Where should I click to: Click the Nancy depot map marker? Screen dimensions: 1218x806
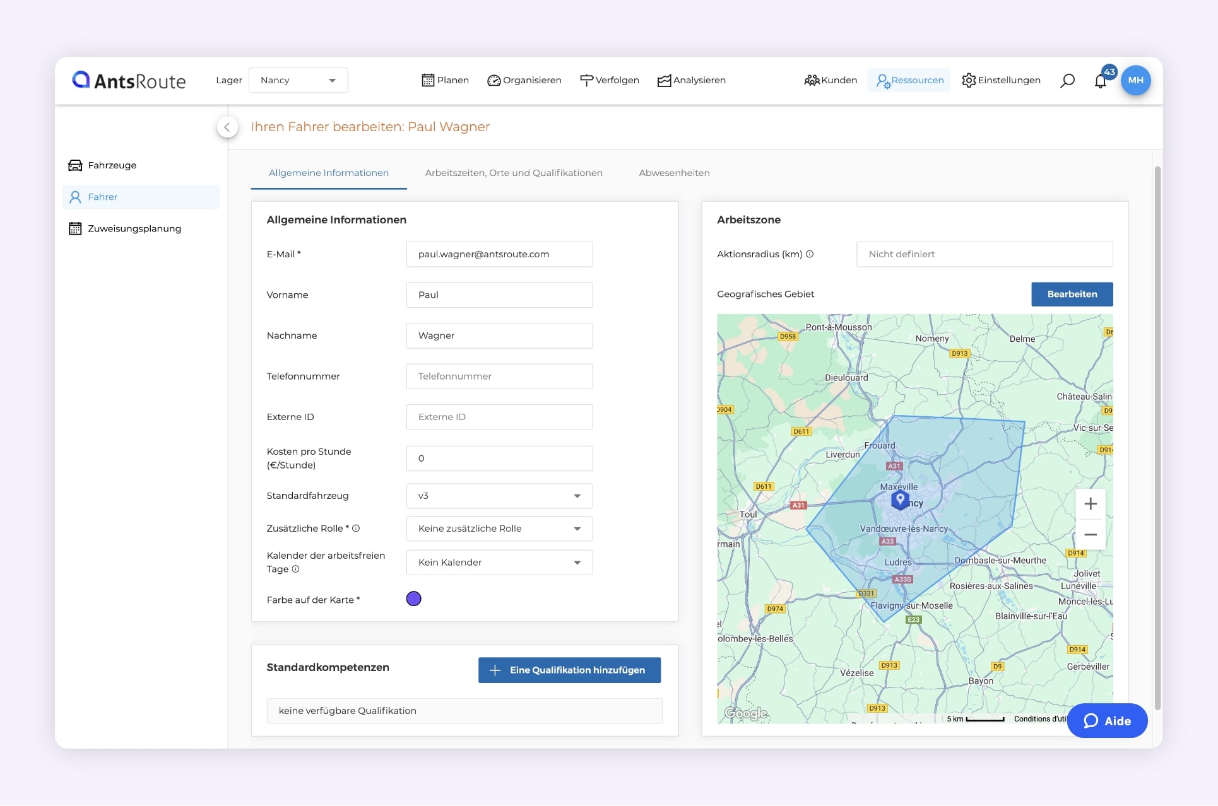900,499
